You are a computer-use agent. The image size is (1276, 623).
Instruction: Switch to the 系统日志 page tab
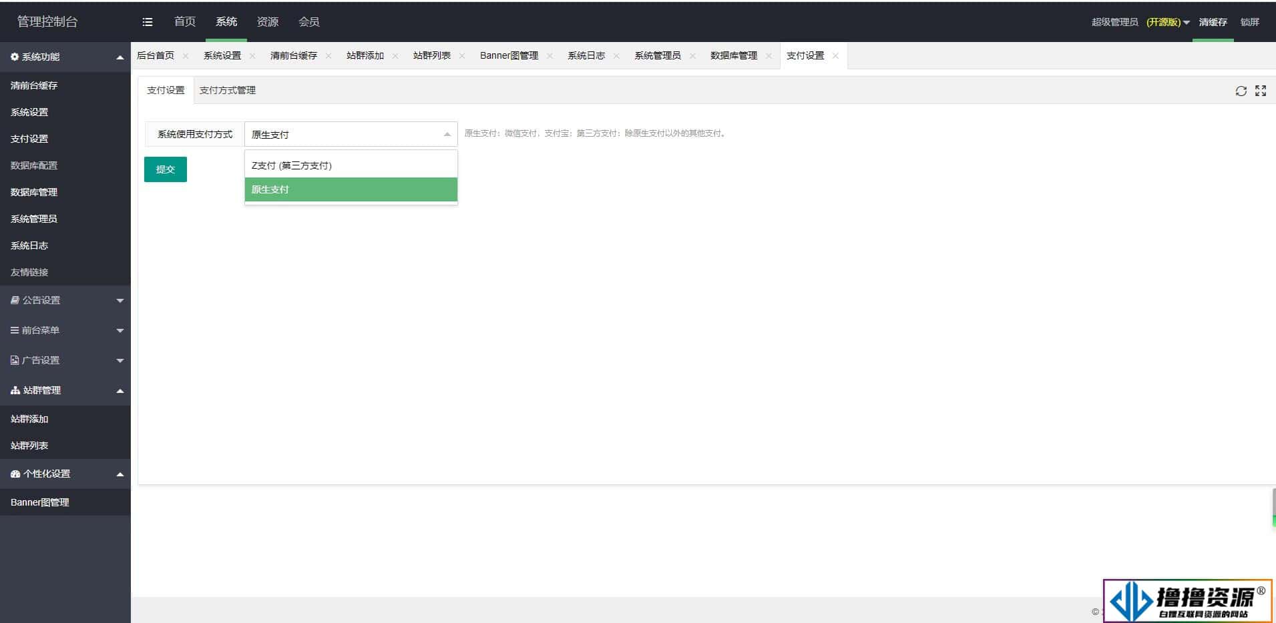pos(586,56)
